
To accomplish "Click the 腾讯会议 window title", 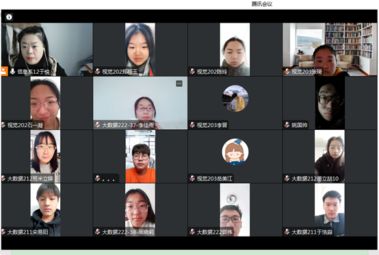I will [x=262, y=4].
